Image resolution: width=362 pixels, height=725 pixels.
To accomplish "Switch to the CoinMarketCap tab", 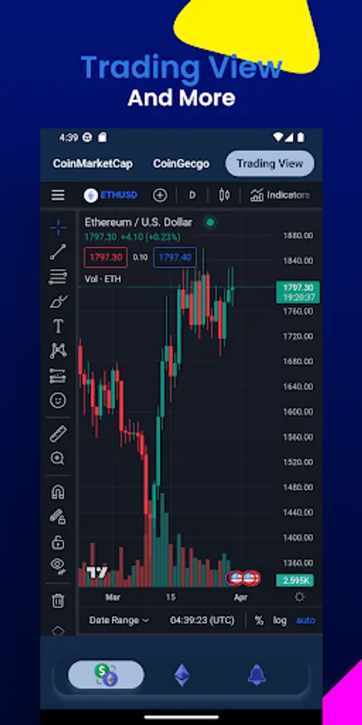I will (93, 164).
